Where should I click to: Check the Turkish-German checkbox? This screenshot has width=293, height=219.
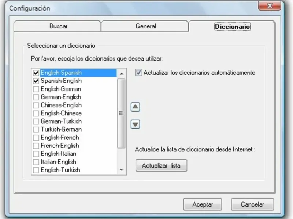[36, 130]
